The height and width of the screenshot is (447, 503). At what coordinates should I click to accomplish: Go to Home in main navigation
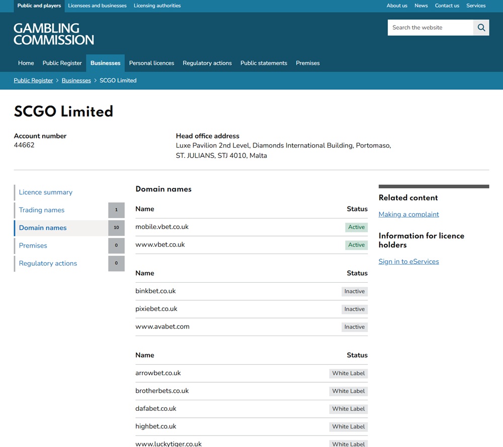tap(26, 63)
